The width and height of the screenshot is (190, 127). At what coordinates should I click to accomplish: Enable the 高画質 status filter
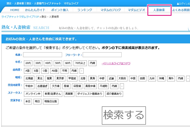coord(69,94)
